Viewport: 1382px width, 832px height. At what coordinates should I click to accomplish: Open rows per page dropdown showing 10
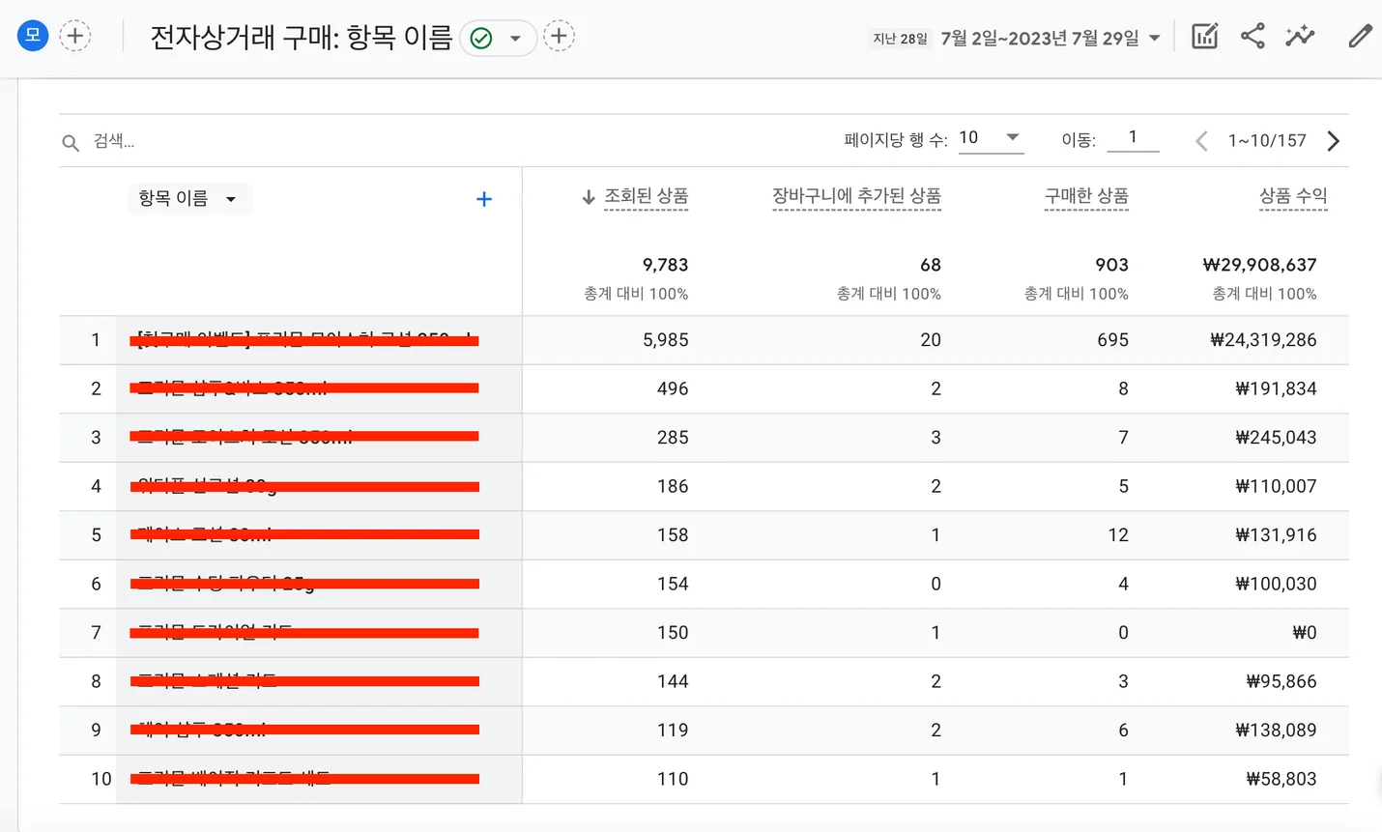click(991, 138)
